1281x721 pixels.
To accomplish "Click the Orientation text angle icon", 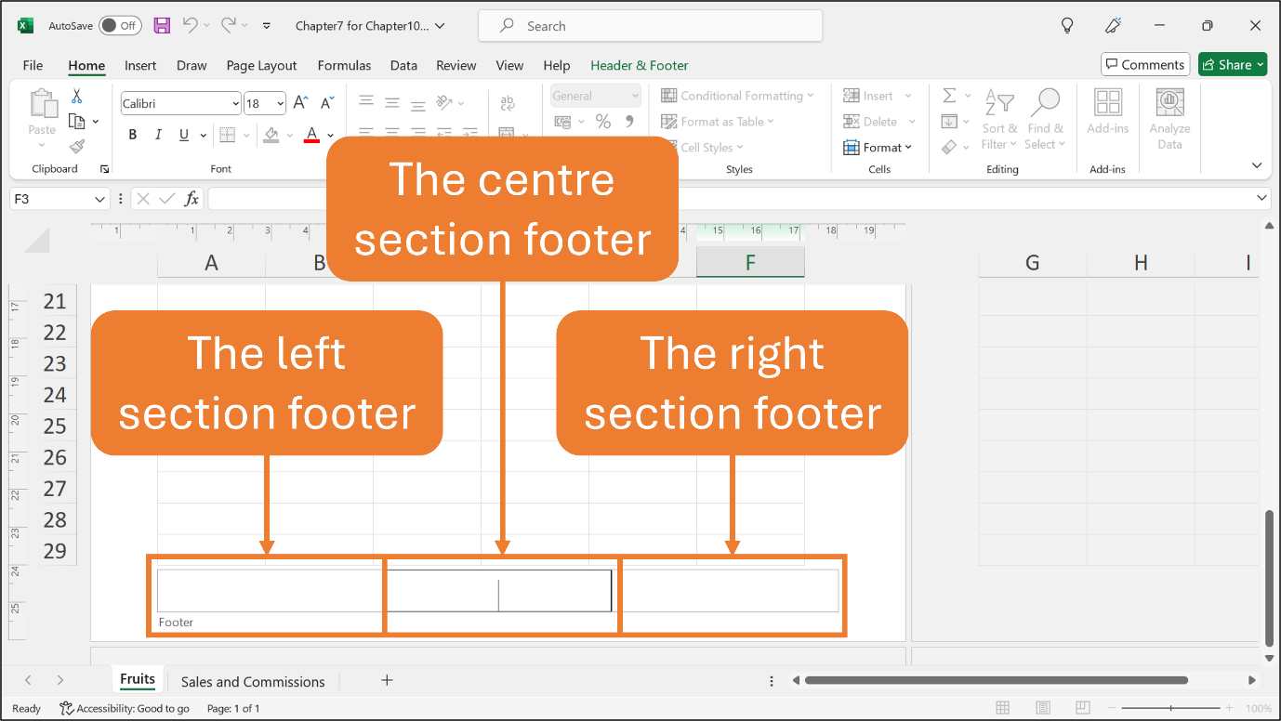I will 445,102.
